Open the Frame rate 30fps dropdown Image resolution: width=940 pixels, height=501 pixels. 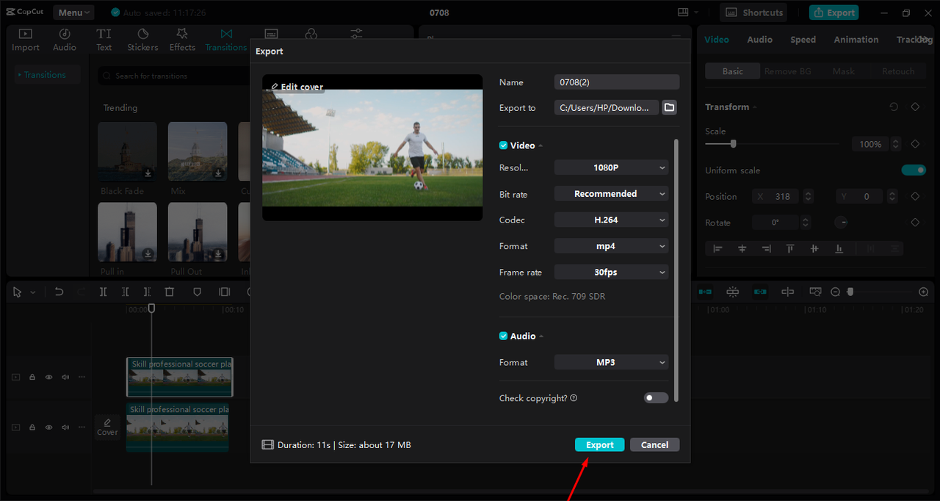pyautogui.click(x=611, y=272)
